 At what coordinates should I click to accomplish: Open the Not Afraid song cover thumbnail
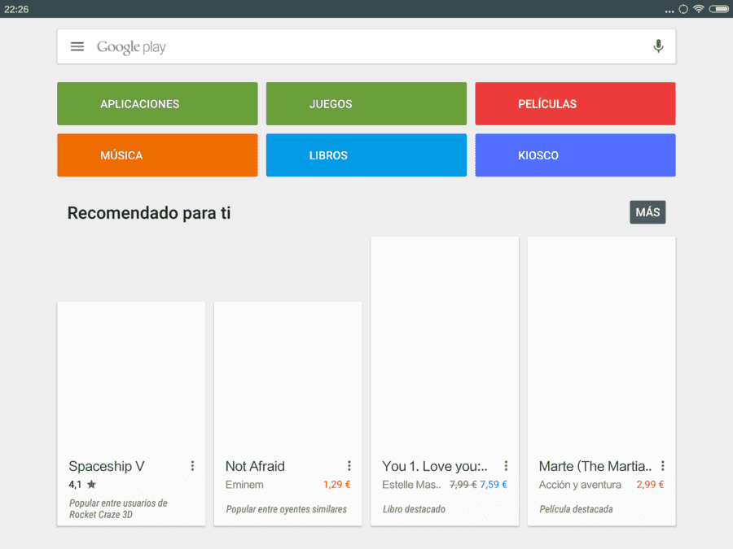(x=288, y=377)
